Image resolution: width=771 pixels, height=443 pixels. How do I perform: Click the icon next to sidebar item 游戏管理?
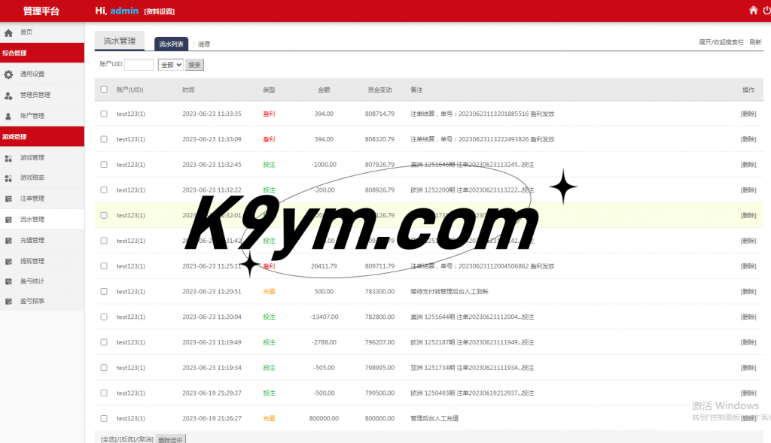coord(8,158)
